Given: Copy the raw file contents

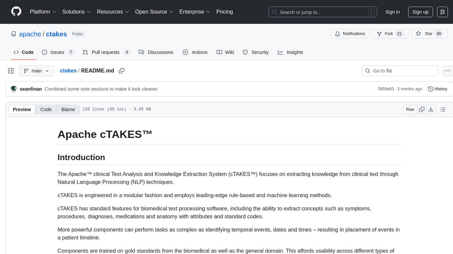Looking at the screenshot, I should point(422,109).
